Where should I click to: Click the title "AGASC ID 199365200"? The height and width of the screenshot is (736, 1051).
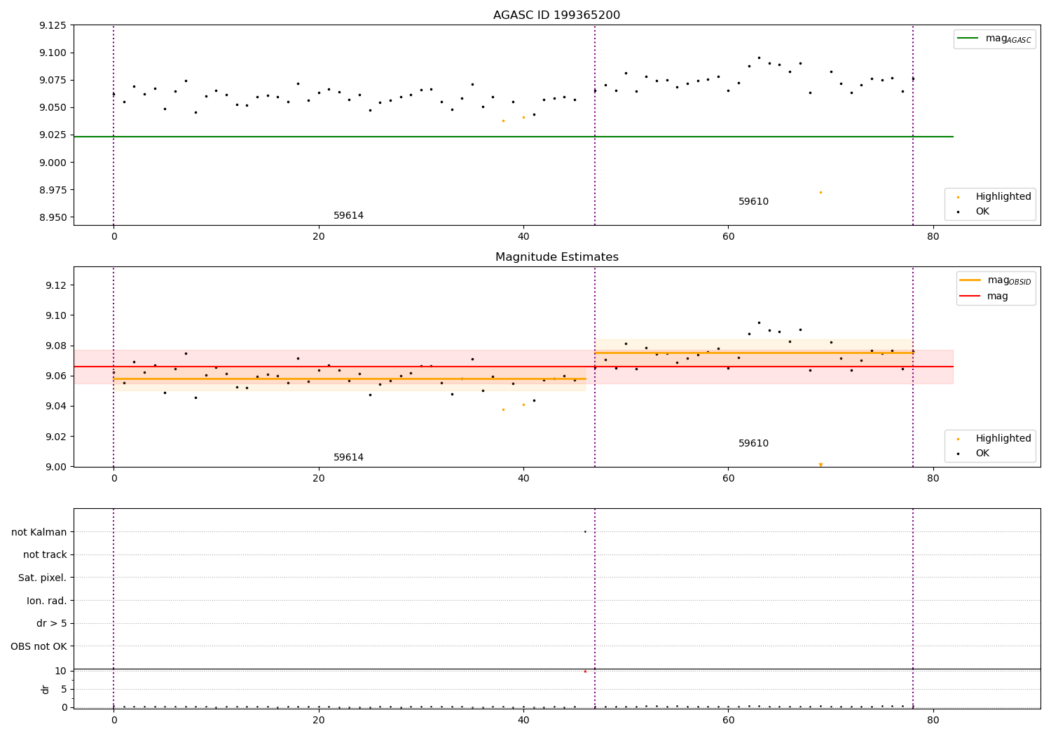coord(556,15)
